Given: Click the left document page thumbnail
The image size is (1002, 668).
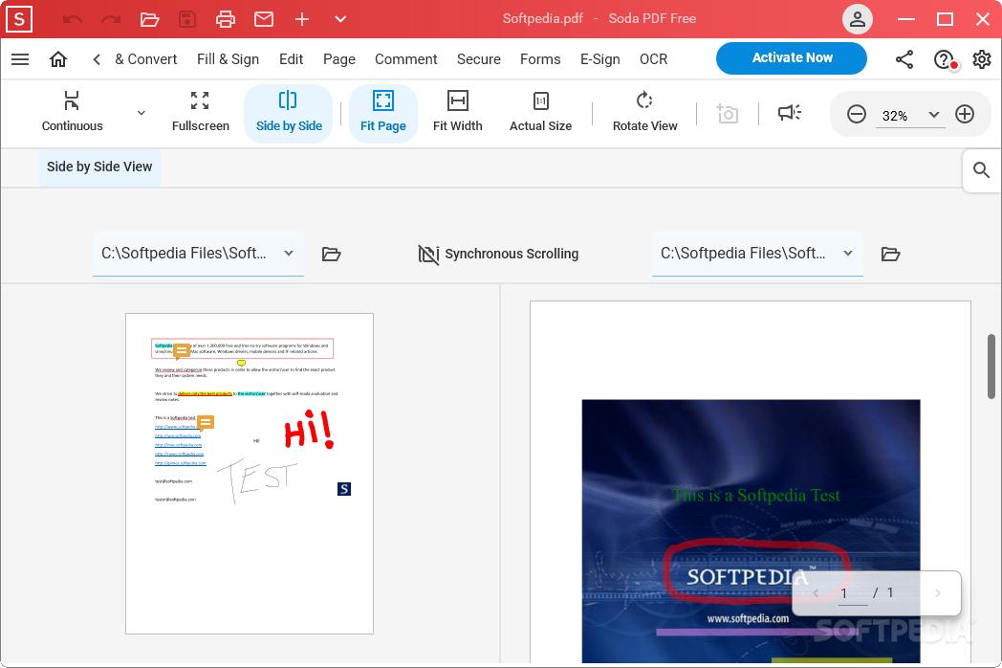Looking at the screenshot, I should (x=250, y=474).
